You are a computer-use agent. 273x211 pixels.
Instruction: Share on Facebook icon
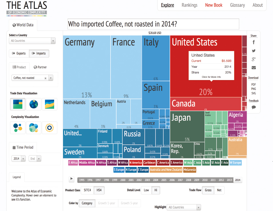pos(254,42)
